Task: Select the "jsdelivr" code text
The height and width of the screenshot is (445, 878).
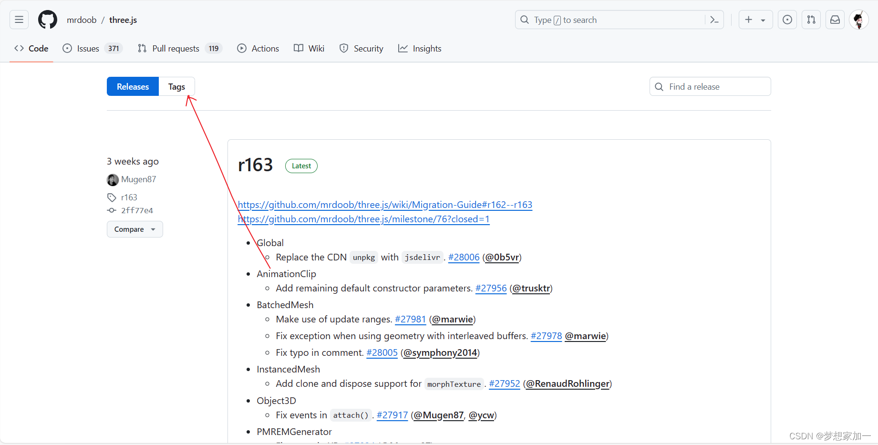Action: [x=422, y=257]
